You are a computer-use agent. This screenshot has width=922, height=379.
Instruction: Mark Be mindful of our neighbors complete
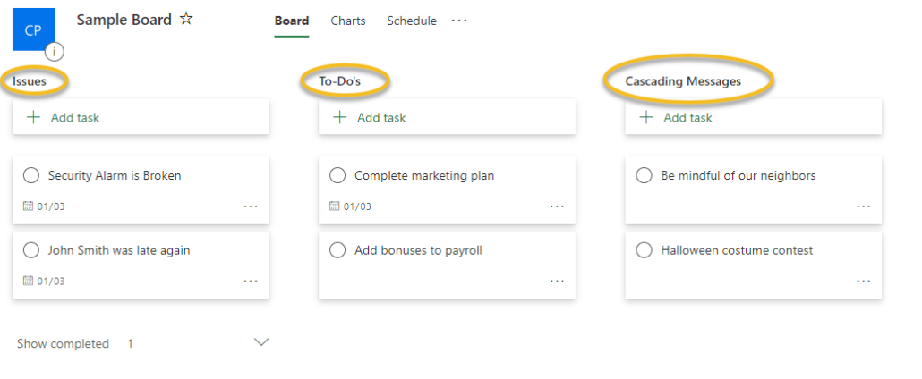point(644,175)
